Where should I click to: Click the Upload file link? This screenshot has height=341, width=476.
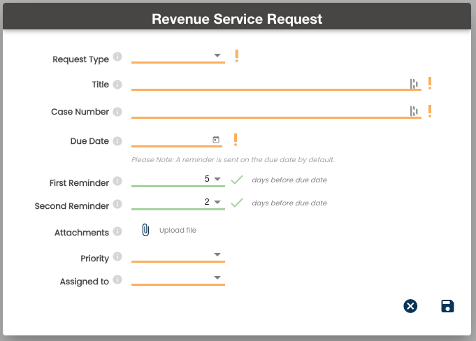coord(178,231)
